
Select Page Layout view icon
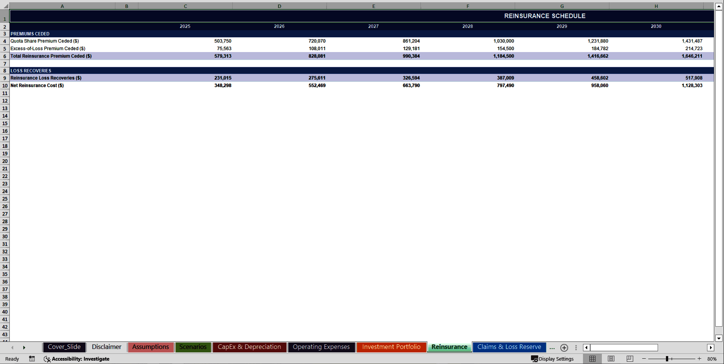611,359
